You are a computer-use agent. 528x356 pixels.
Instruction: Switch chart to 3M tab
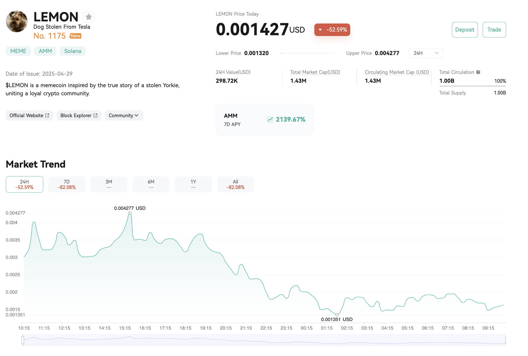[x=109, y=184]
